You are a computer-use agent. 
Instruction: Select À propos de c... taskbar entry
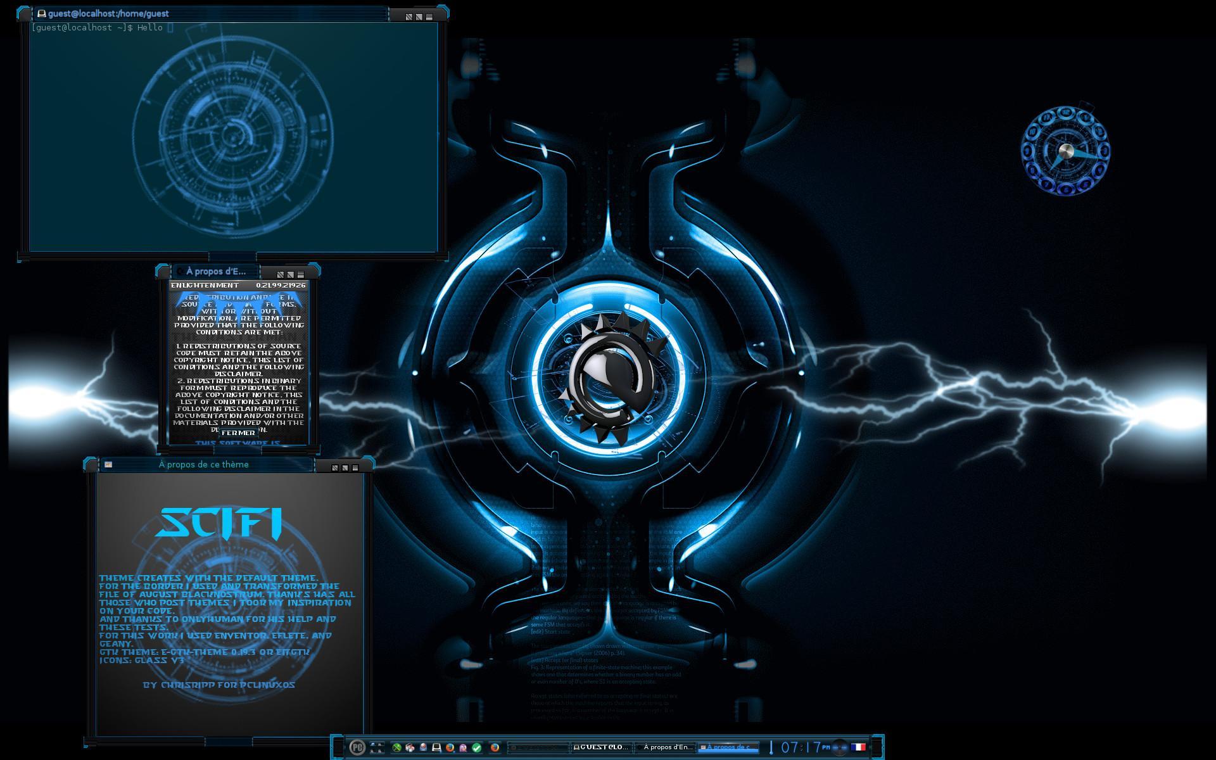[x=728, y=747]
